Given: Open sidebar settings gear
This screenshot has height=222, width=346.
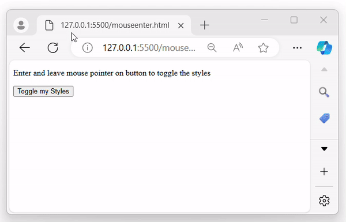Looking at the screenshot, I should (324, 201).
